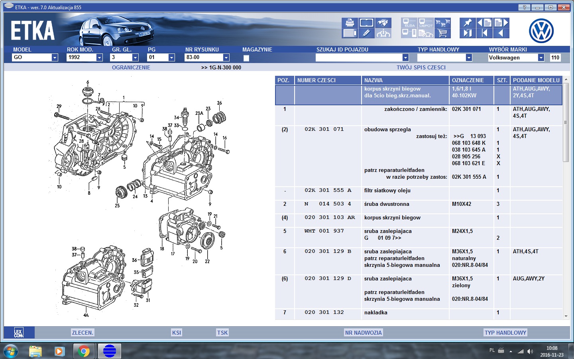Screen dimensions: 574x359
Task: Open the PG dropdown
Action: pyautogui.click(x=171, y=57)
